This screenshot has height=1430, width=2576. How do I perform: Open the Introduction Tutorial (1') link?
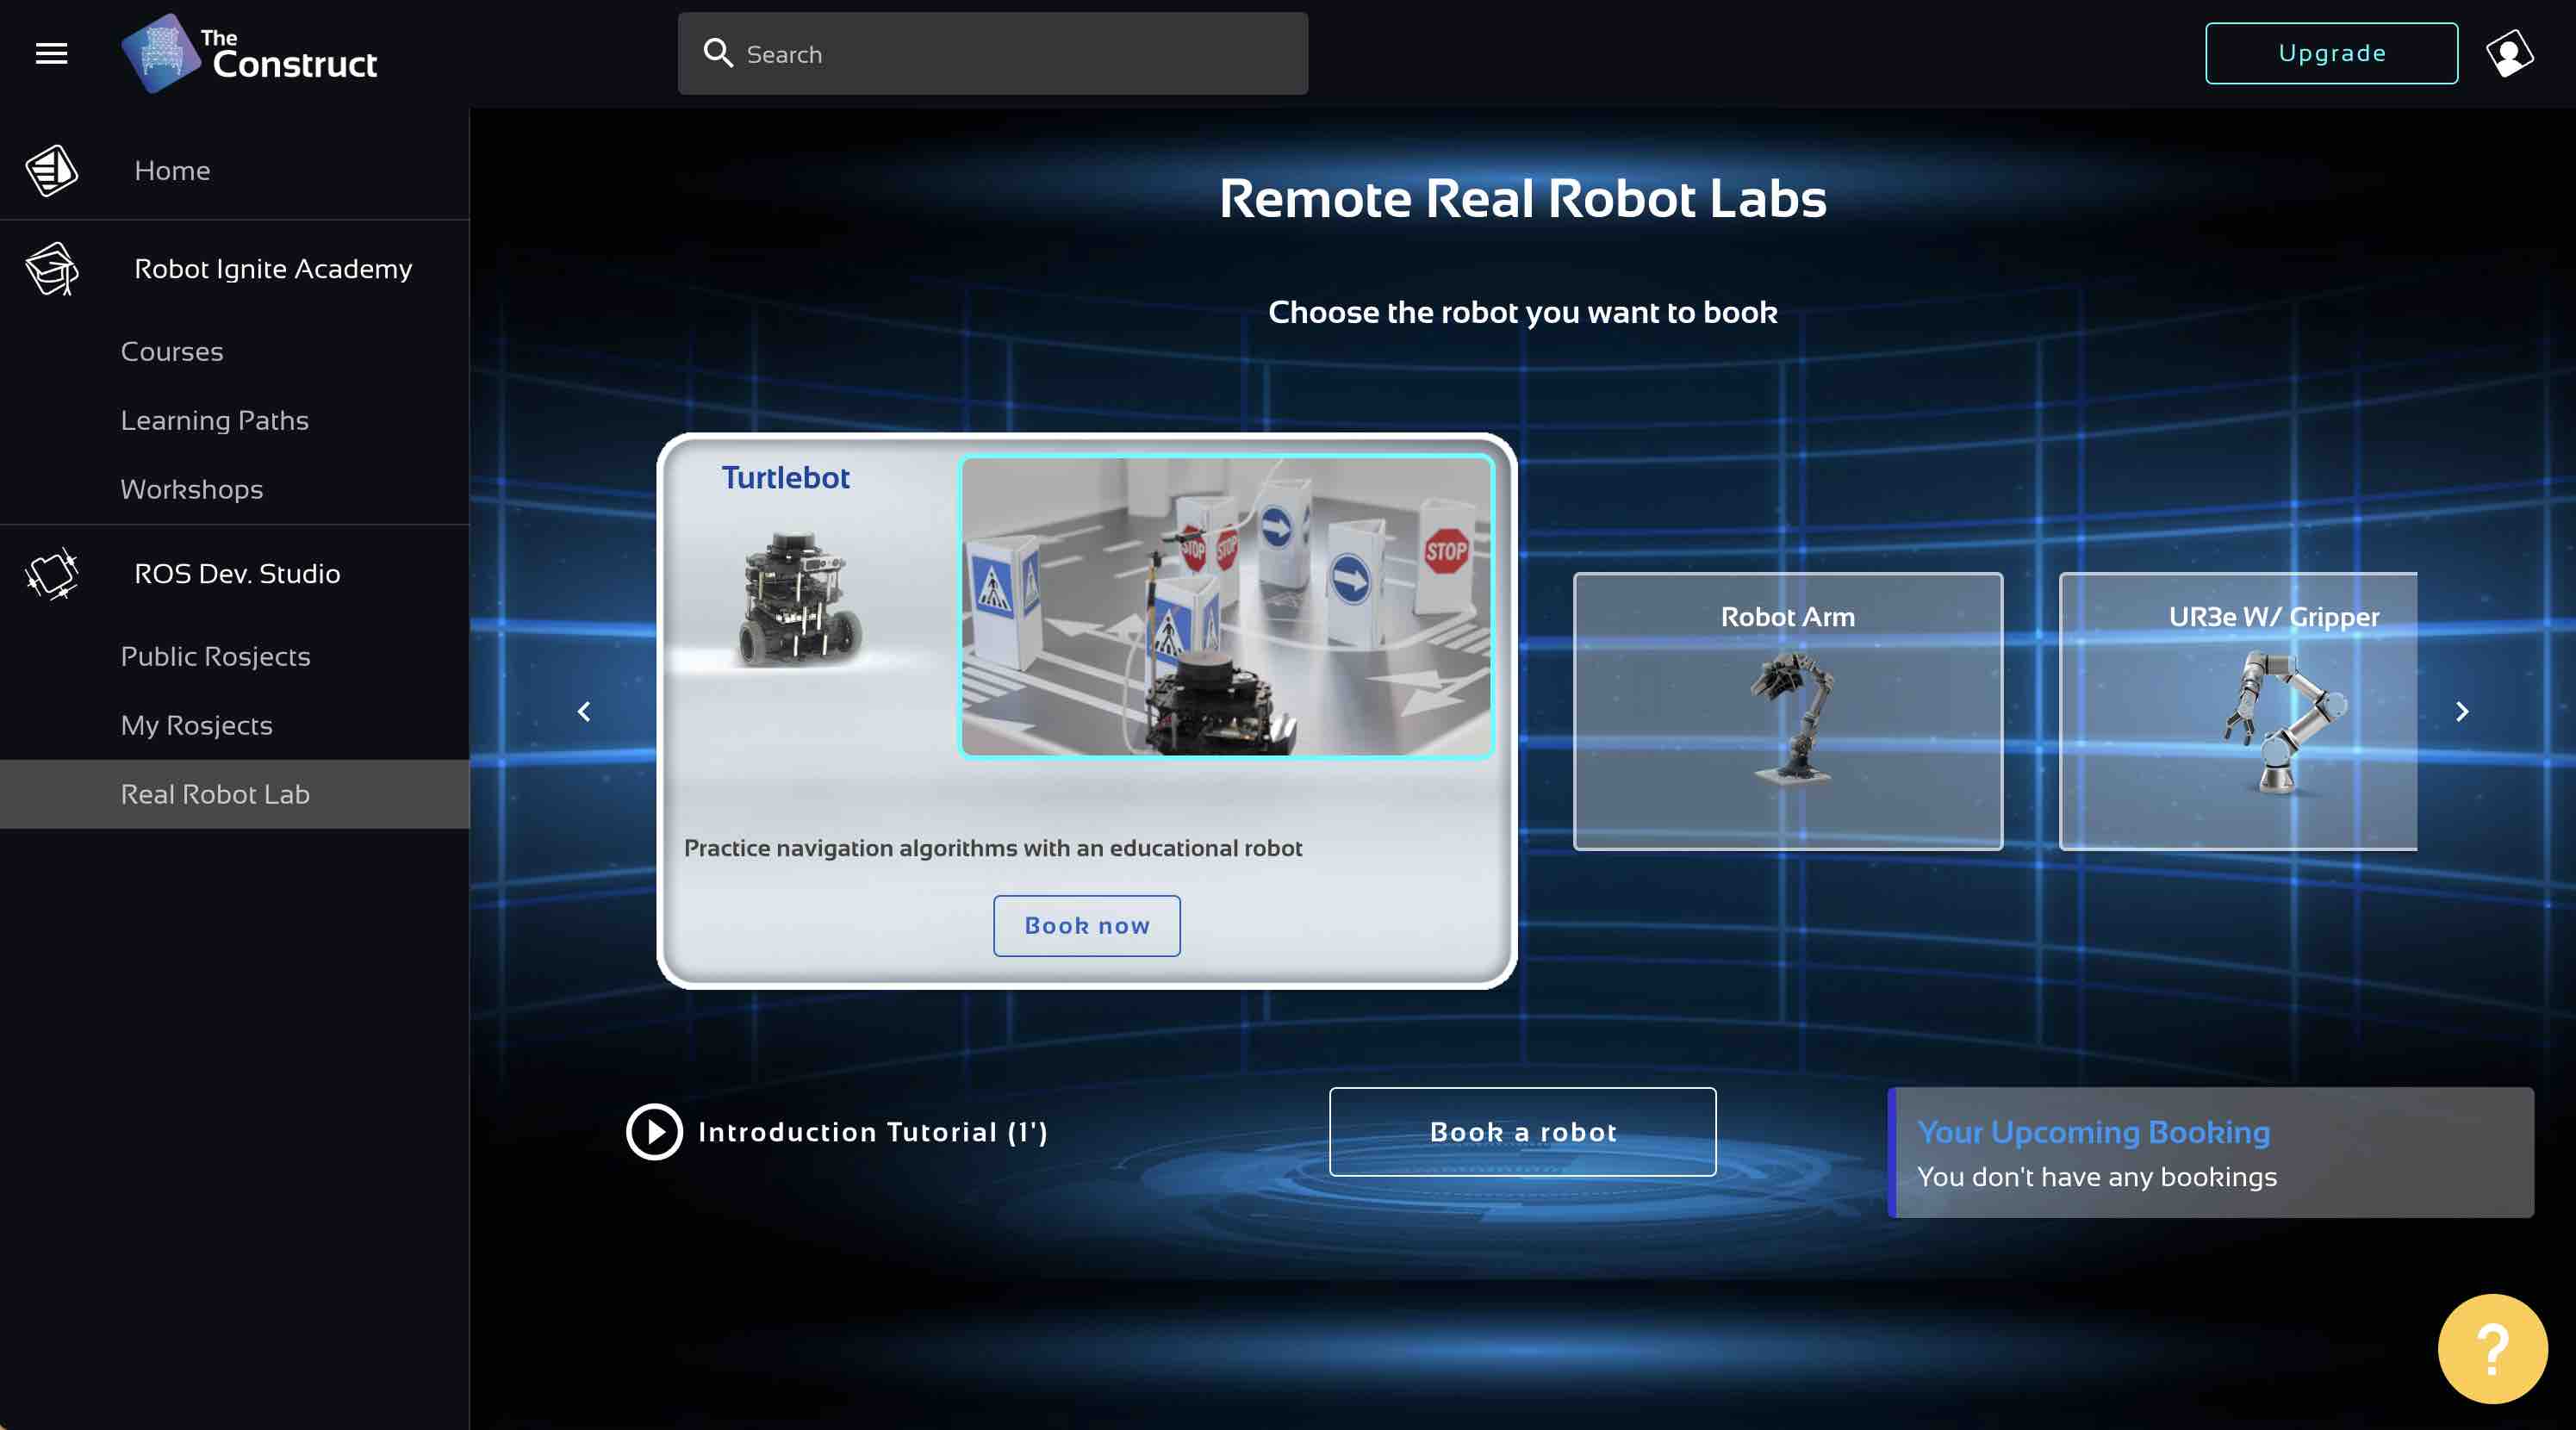pos(873,1132)
